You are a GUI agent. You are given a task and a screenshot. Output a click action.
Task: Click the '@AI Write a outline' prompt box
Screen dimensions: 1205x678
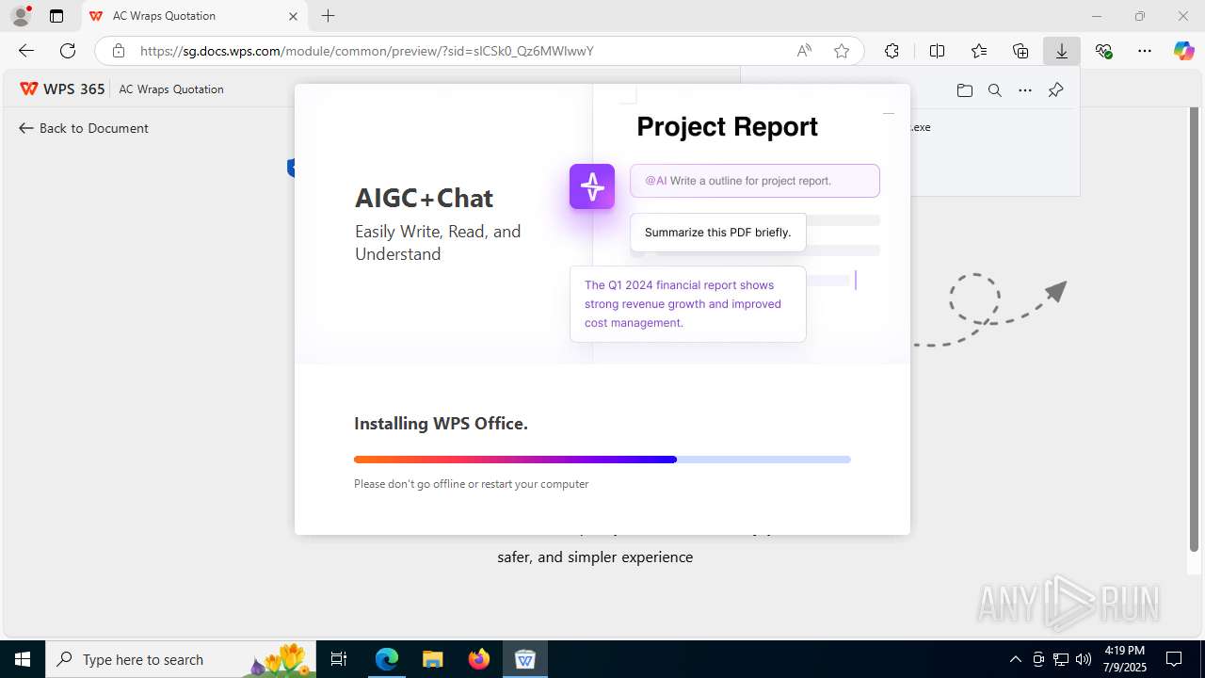point(755,181)
